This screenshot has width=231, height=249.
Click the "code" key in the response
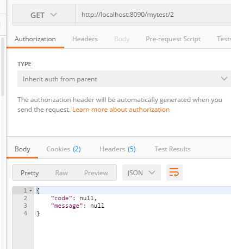tap(61, 198)
